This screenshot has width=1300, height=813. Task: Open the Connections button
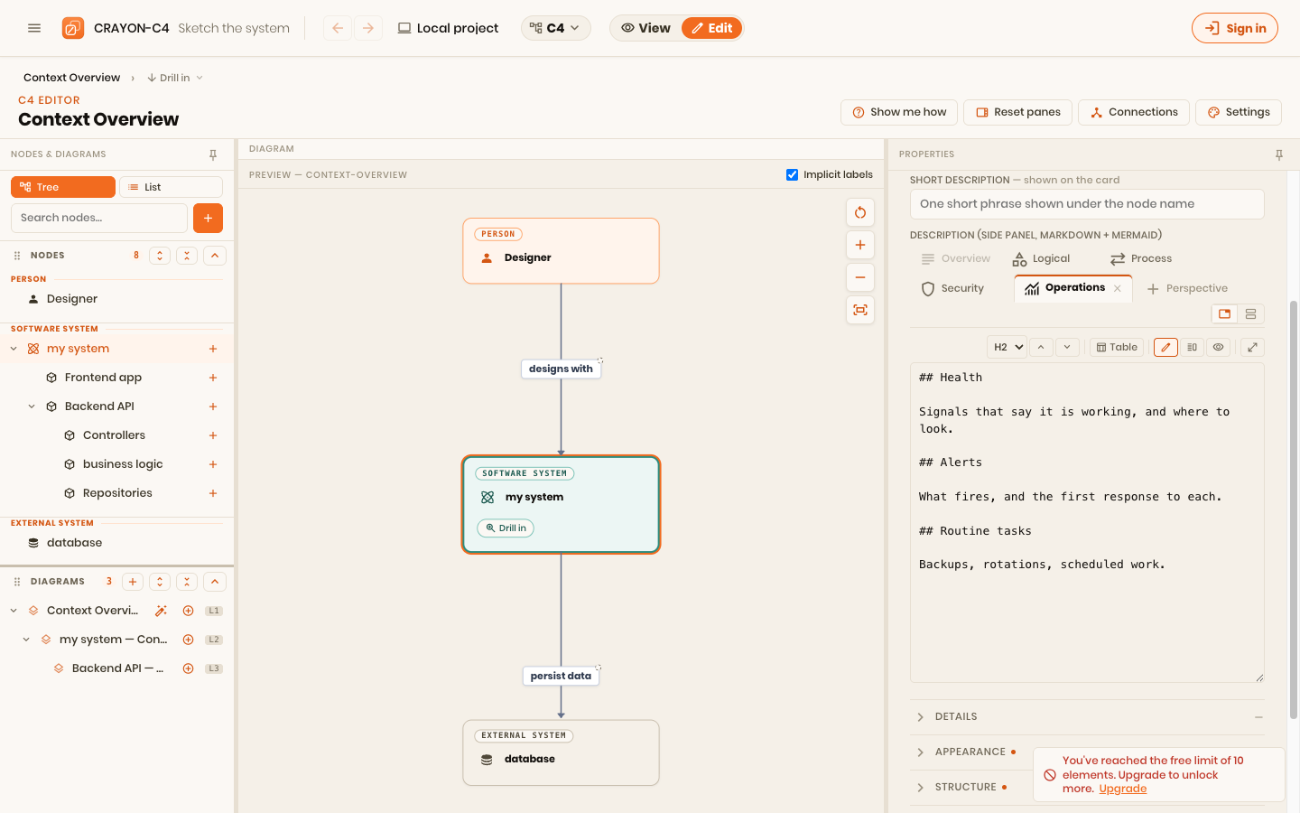(x=1134, y=112)
